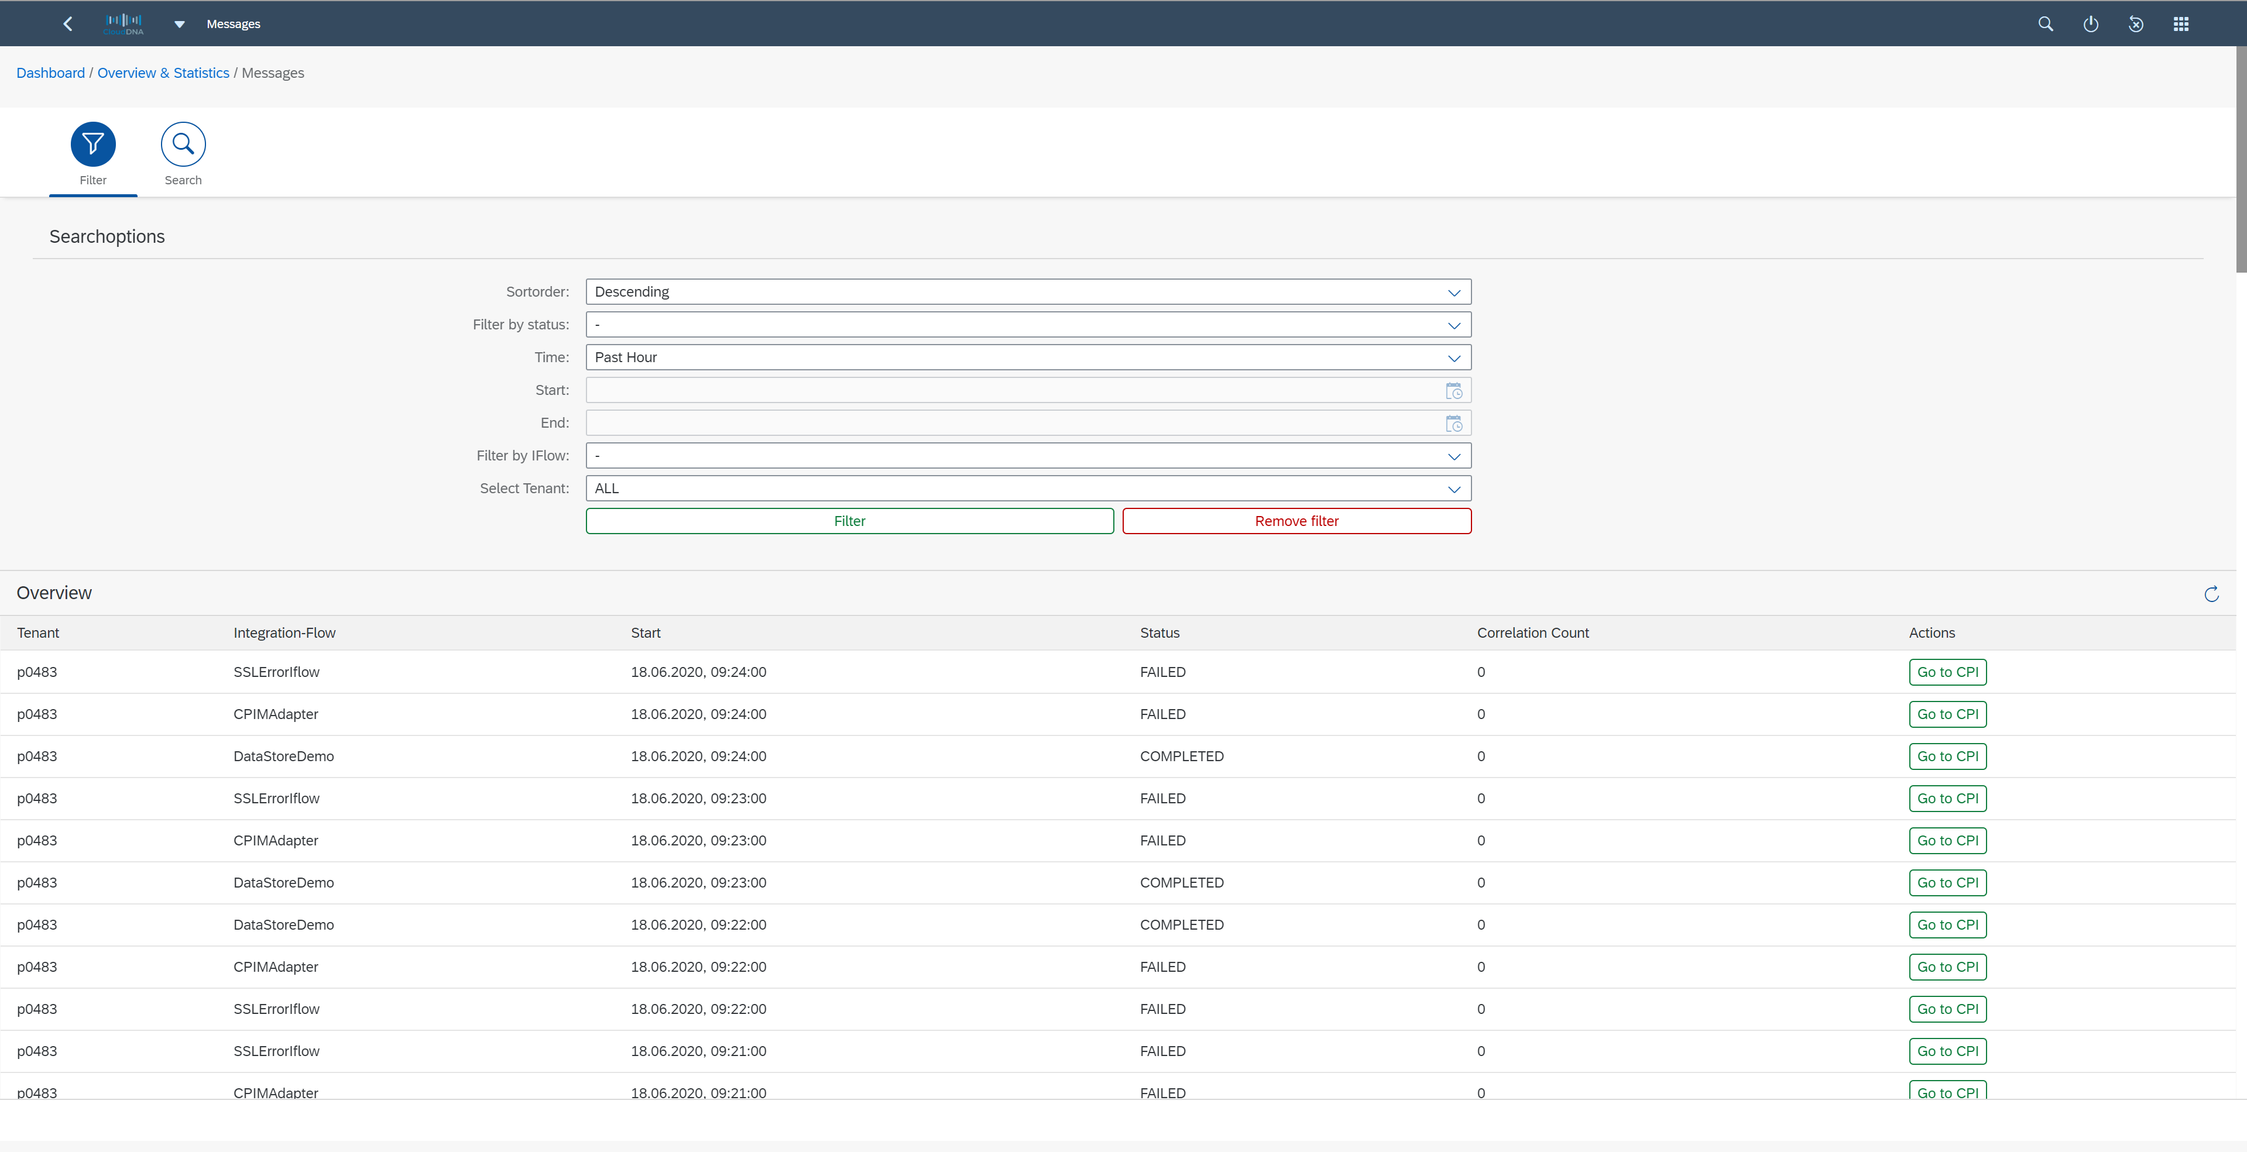2247x1152 pixels.
Task: Click Go to CPI for first SSLErrorIflow row
Action: [x=1947, y=672]
